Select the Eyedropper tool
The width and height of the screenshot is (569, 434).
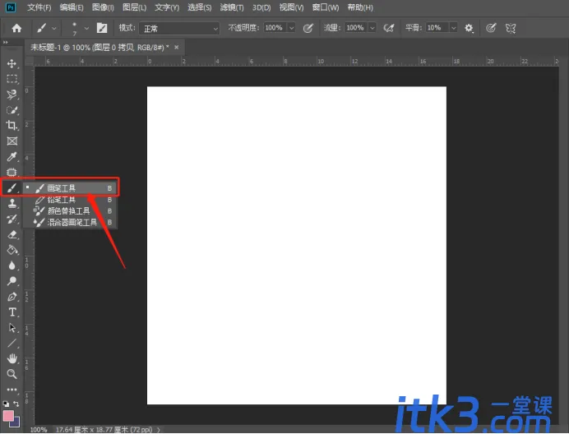click(x=12, y=157)
